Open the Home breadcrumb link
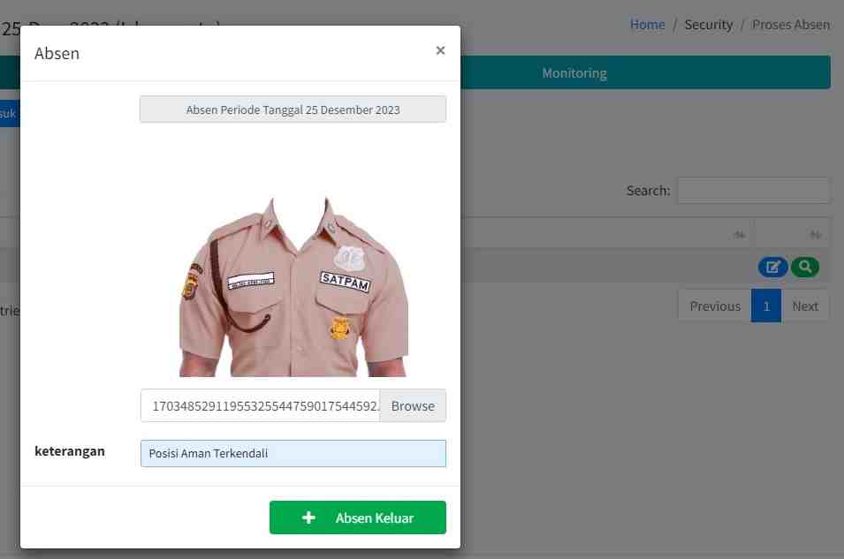The height and width of the screenshot is (559, 844). tap(647, 25)
